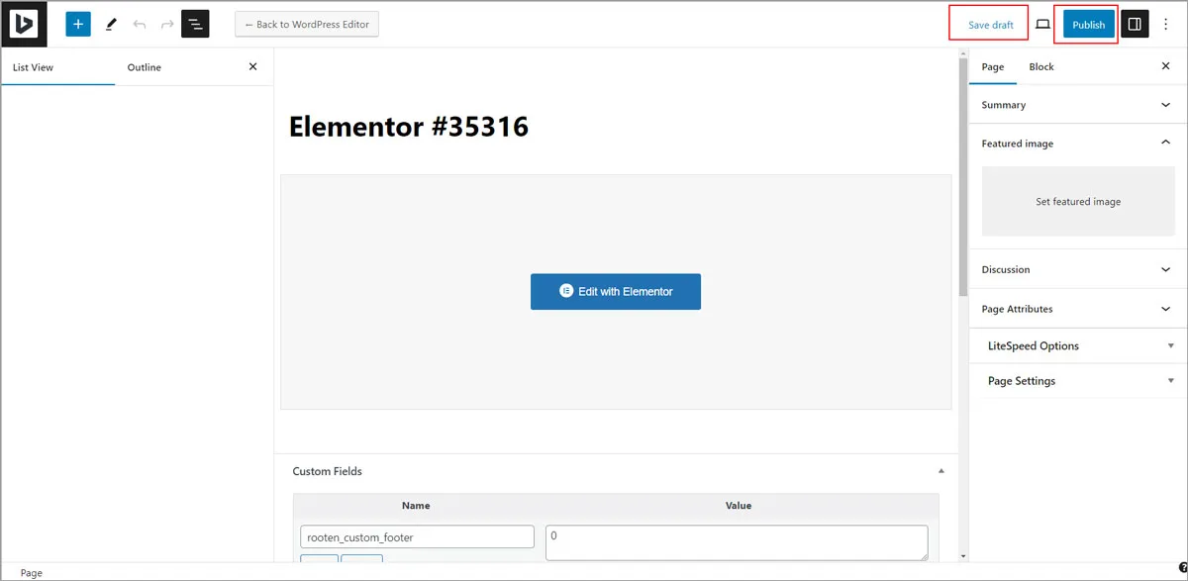Click the Name column header
1188x581 pixels.
416,506
